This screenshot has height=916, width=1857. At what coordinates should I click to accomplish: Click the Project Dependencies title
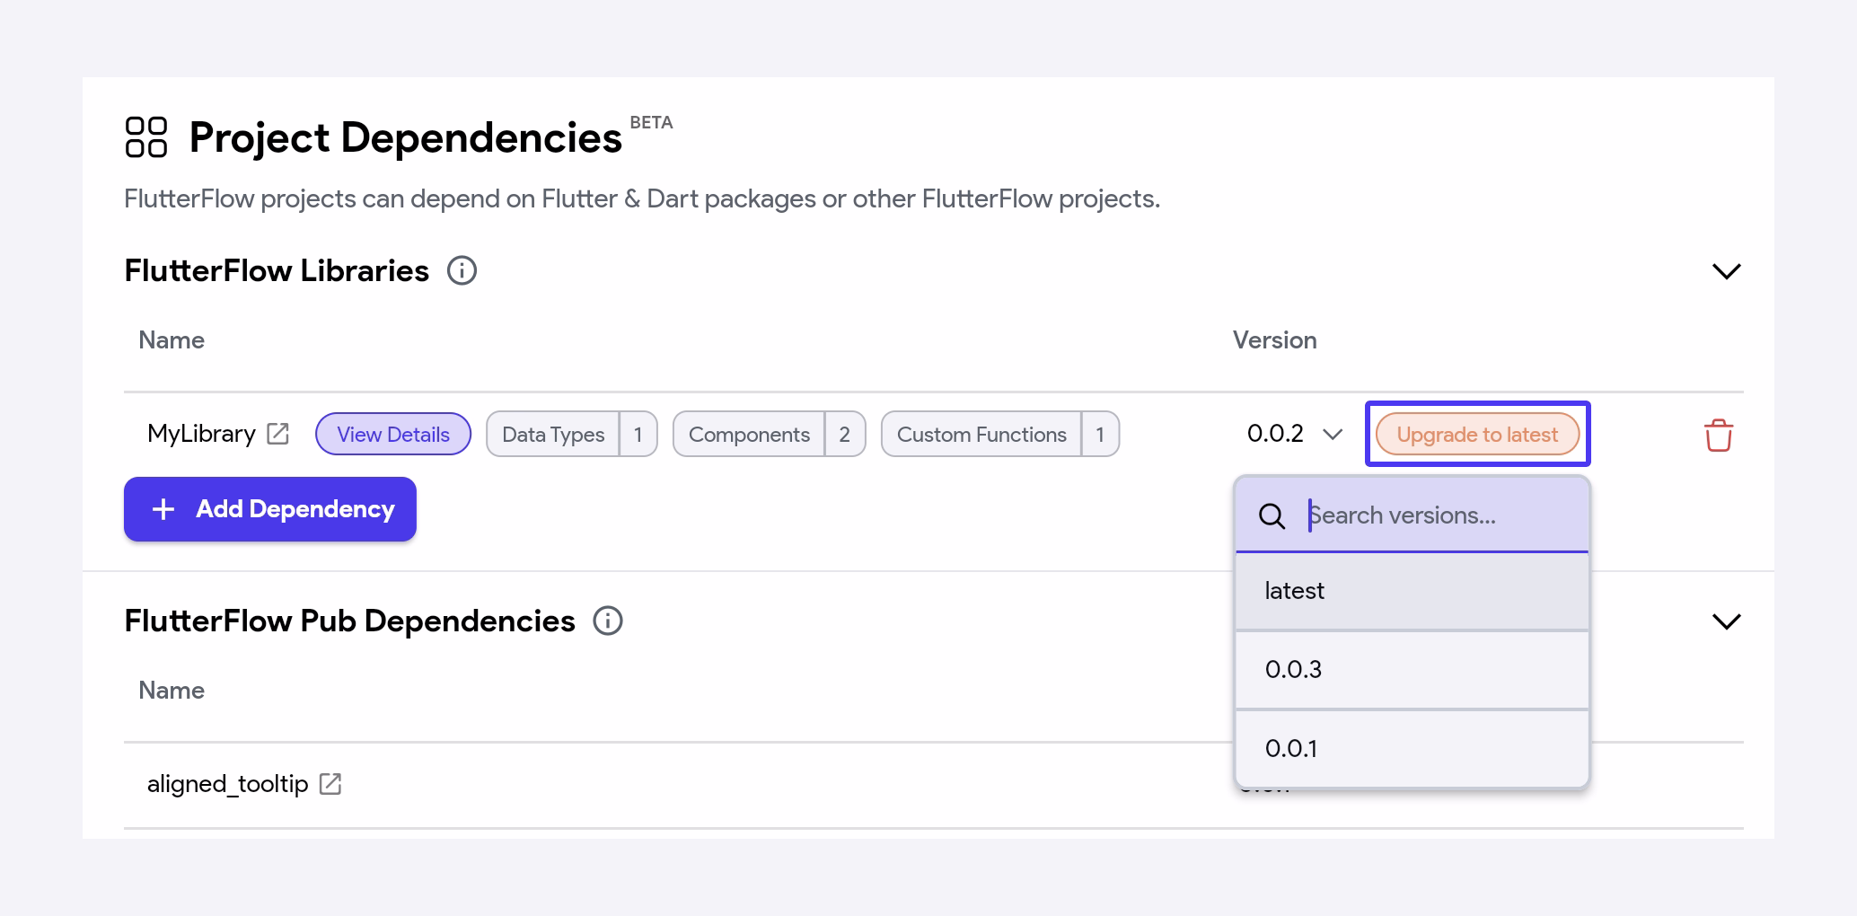405,137
